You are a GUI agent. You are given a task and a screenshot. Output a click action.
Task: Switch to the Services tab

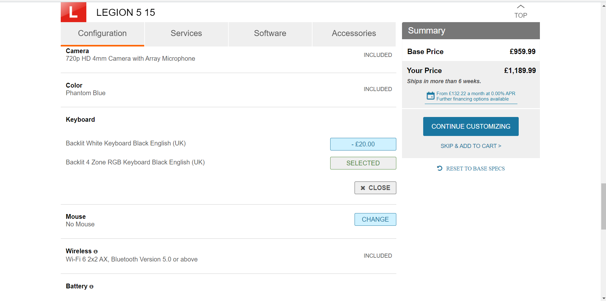point(186,34)
